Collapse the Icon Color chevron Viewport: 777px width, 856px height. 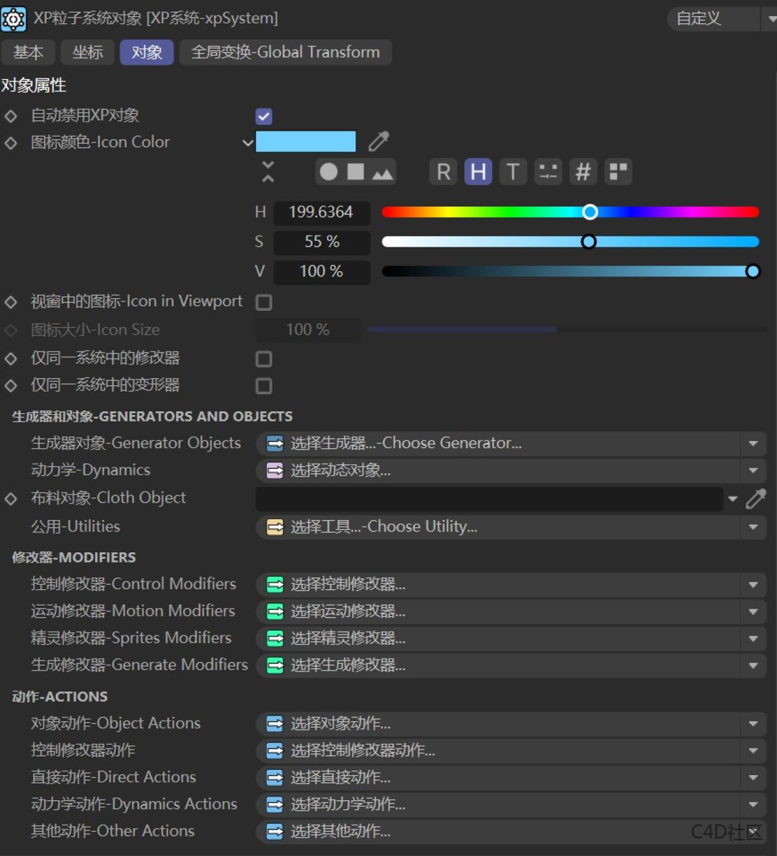tap(247, 142)
